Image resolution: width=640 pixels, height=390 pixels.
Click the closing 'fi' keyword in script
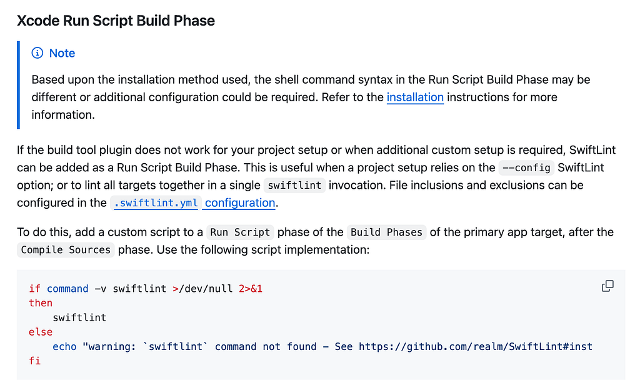pyautogui.click(x=35, y=361)
